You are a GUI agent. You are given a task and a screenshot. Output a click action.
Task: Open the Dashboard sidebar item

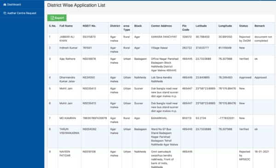tap(12, 5)
